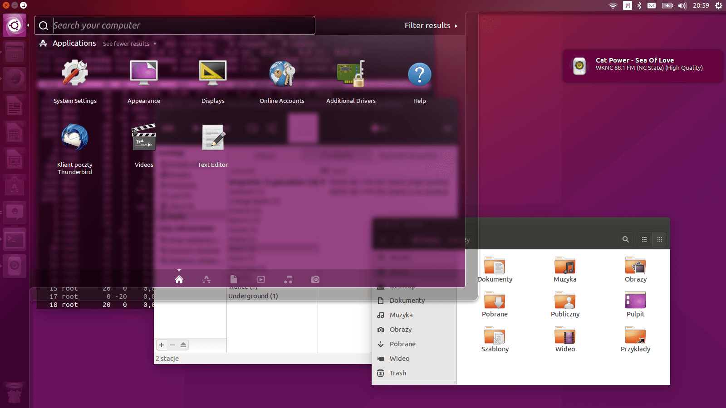The height and width of the screenshot is (408, 726).
Task: Open Firefox from the launcher
Action: [15, 79]
